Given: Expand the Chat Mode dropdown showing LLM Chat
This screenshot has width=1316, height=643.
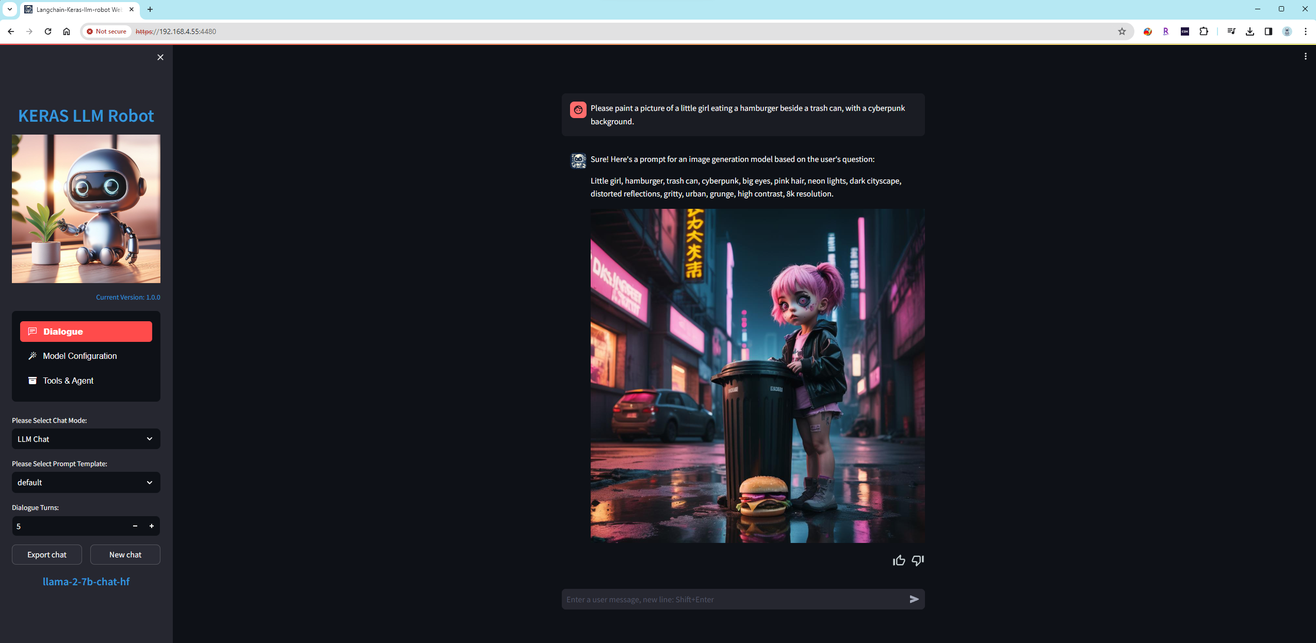Looking at the screenshot, I should [x=86, y=439].
